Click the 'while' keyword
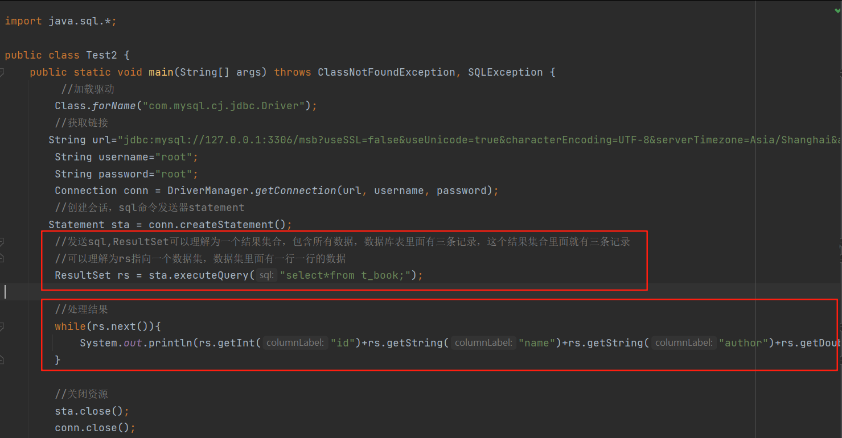This screenshot has height=438, width=842. [x=70, y=327]
